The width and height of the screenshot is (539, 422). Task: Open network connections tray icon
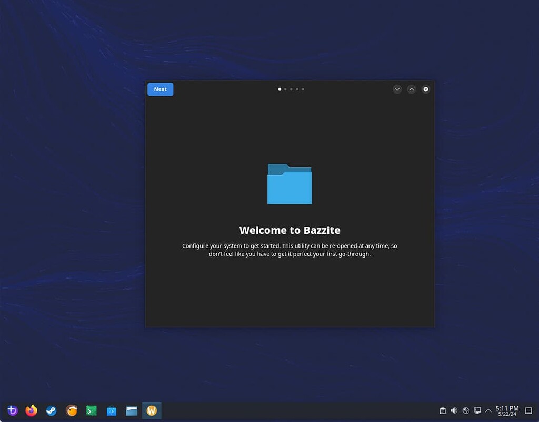tap(477, 410)
